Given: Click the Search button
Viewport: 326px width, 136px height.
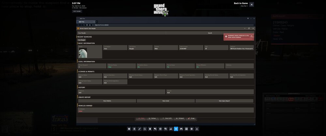Looking at the screenshot, I should pyautogui.click(x=210, y=33).
